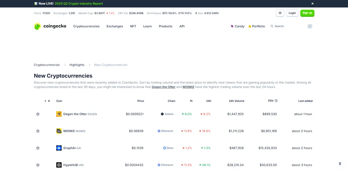
Task: Click the slash shortcut badge in search
Action: point(310,26)
